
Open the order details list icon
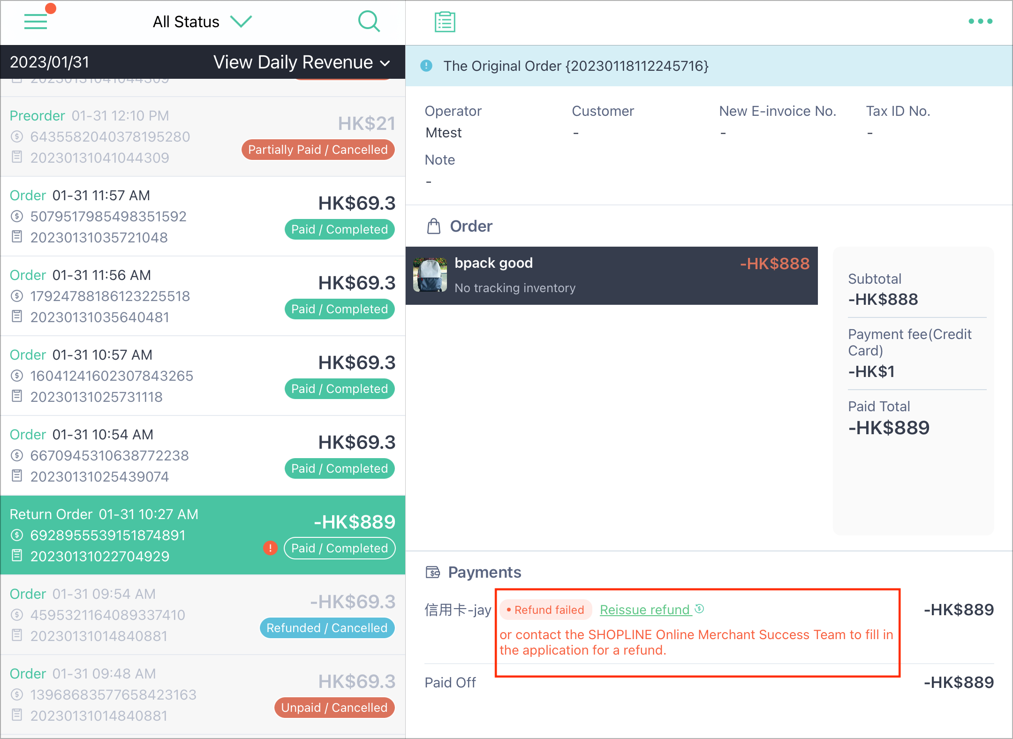click(x=445, y=22)
